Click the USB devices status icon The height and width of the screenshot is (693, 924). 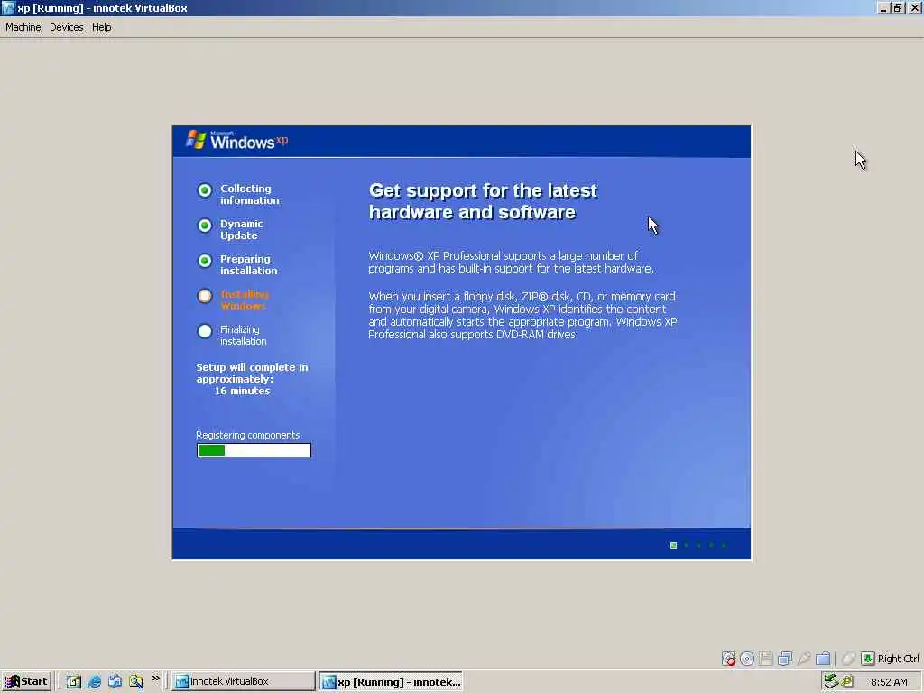tap(804, 658)
